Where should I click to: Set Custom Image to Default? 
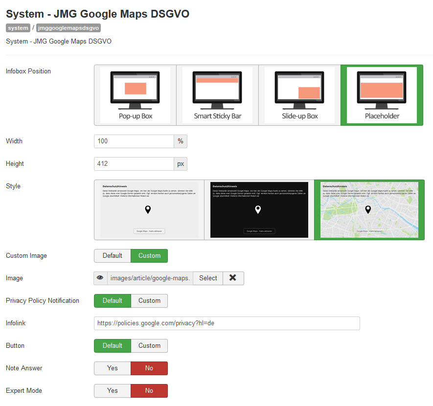113,255
